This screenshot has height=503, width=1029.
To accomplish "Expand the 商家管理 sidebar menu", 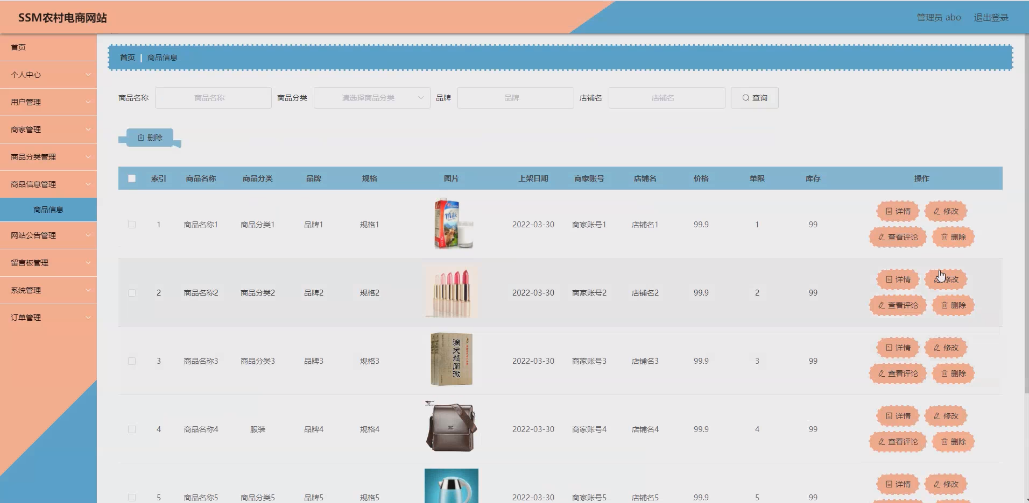I will (48, 130).
